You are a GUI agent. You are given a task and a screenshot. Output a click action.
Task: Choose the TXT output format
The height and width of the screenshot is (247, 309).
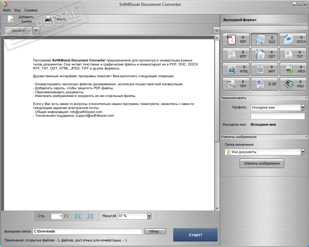(x=293, y=54)
